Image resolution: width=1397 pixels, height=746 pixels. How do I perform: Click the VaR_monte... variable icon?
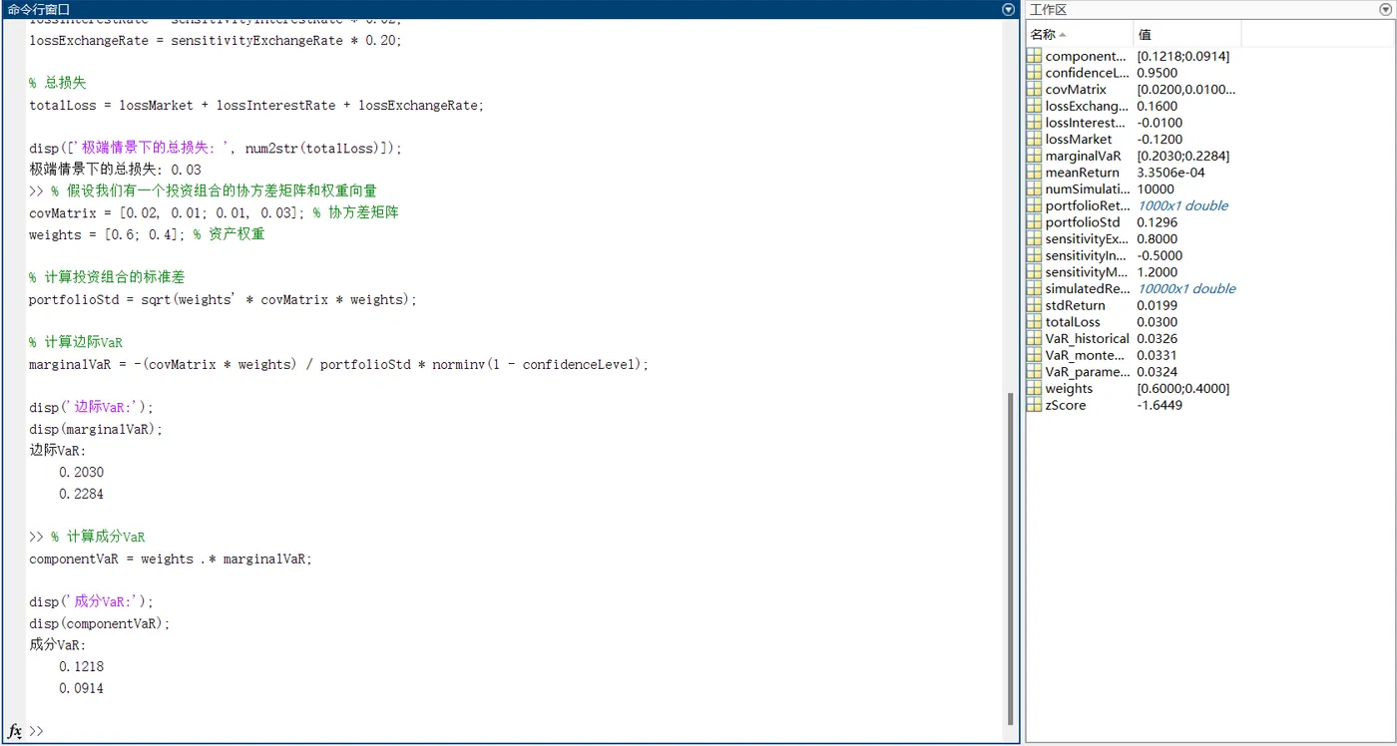(x=1035, y=356)
